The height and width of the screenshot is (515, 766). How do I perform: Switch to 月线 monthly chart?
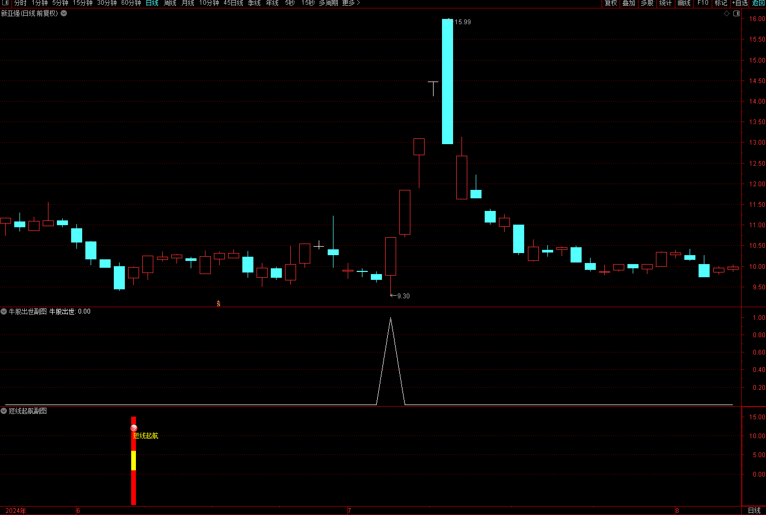click(x=188, y=3)
